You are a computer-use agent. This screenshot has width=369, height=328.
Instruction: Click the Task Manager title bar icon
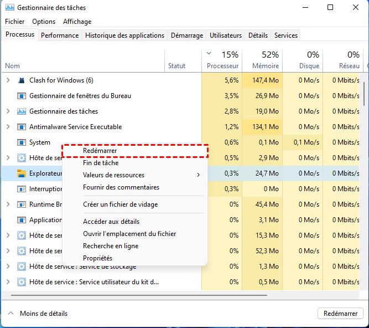click(10, 8)
